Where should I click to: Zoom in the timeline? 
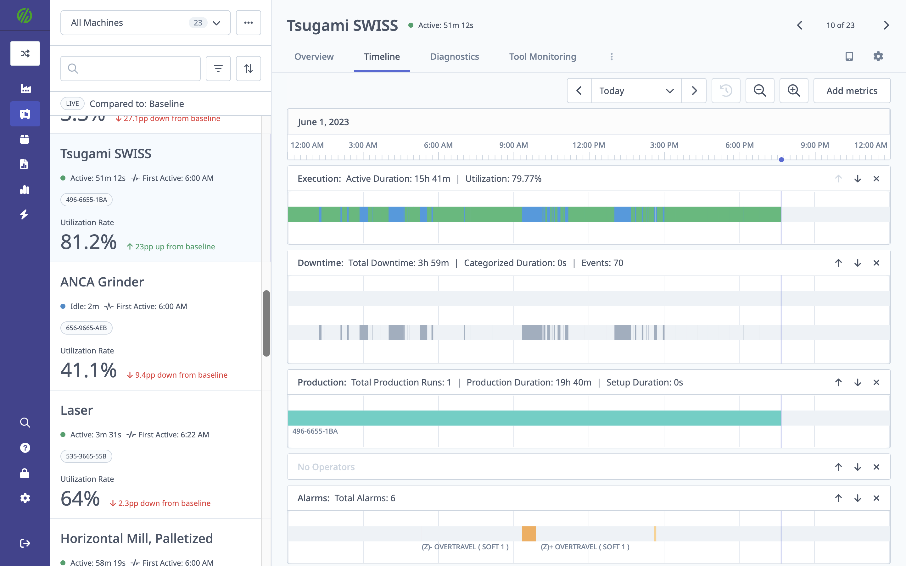click(794, 91)
